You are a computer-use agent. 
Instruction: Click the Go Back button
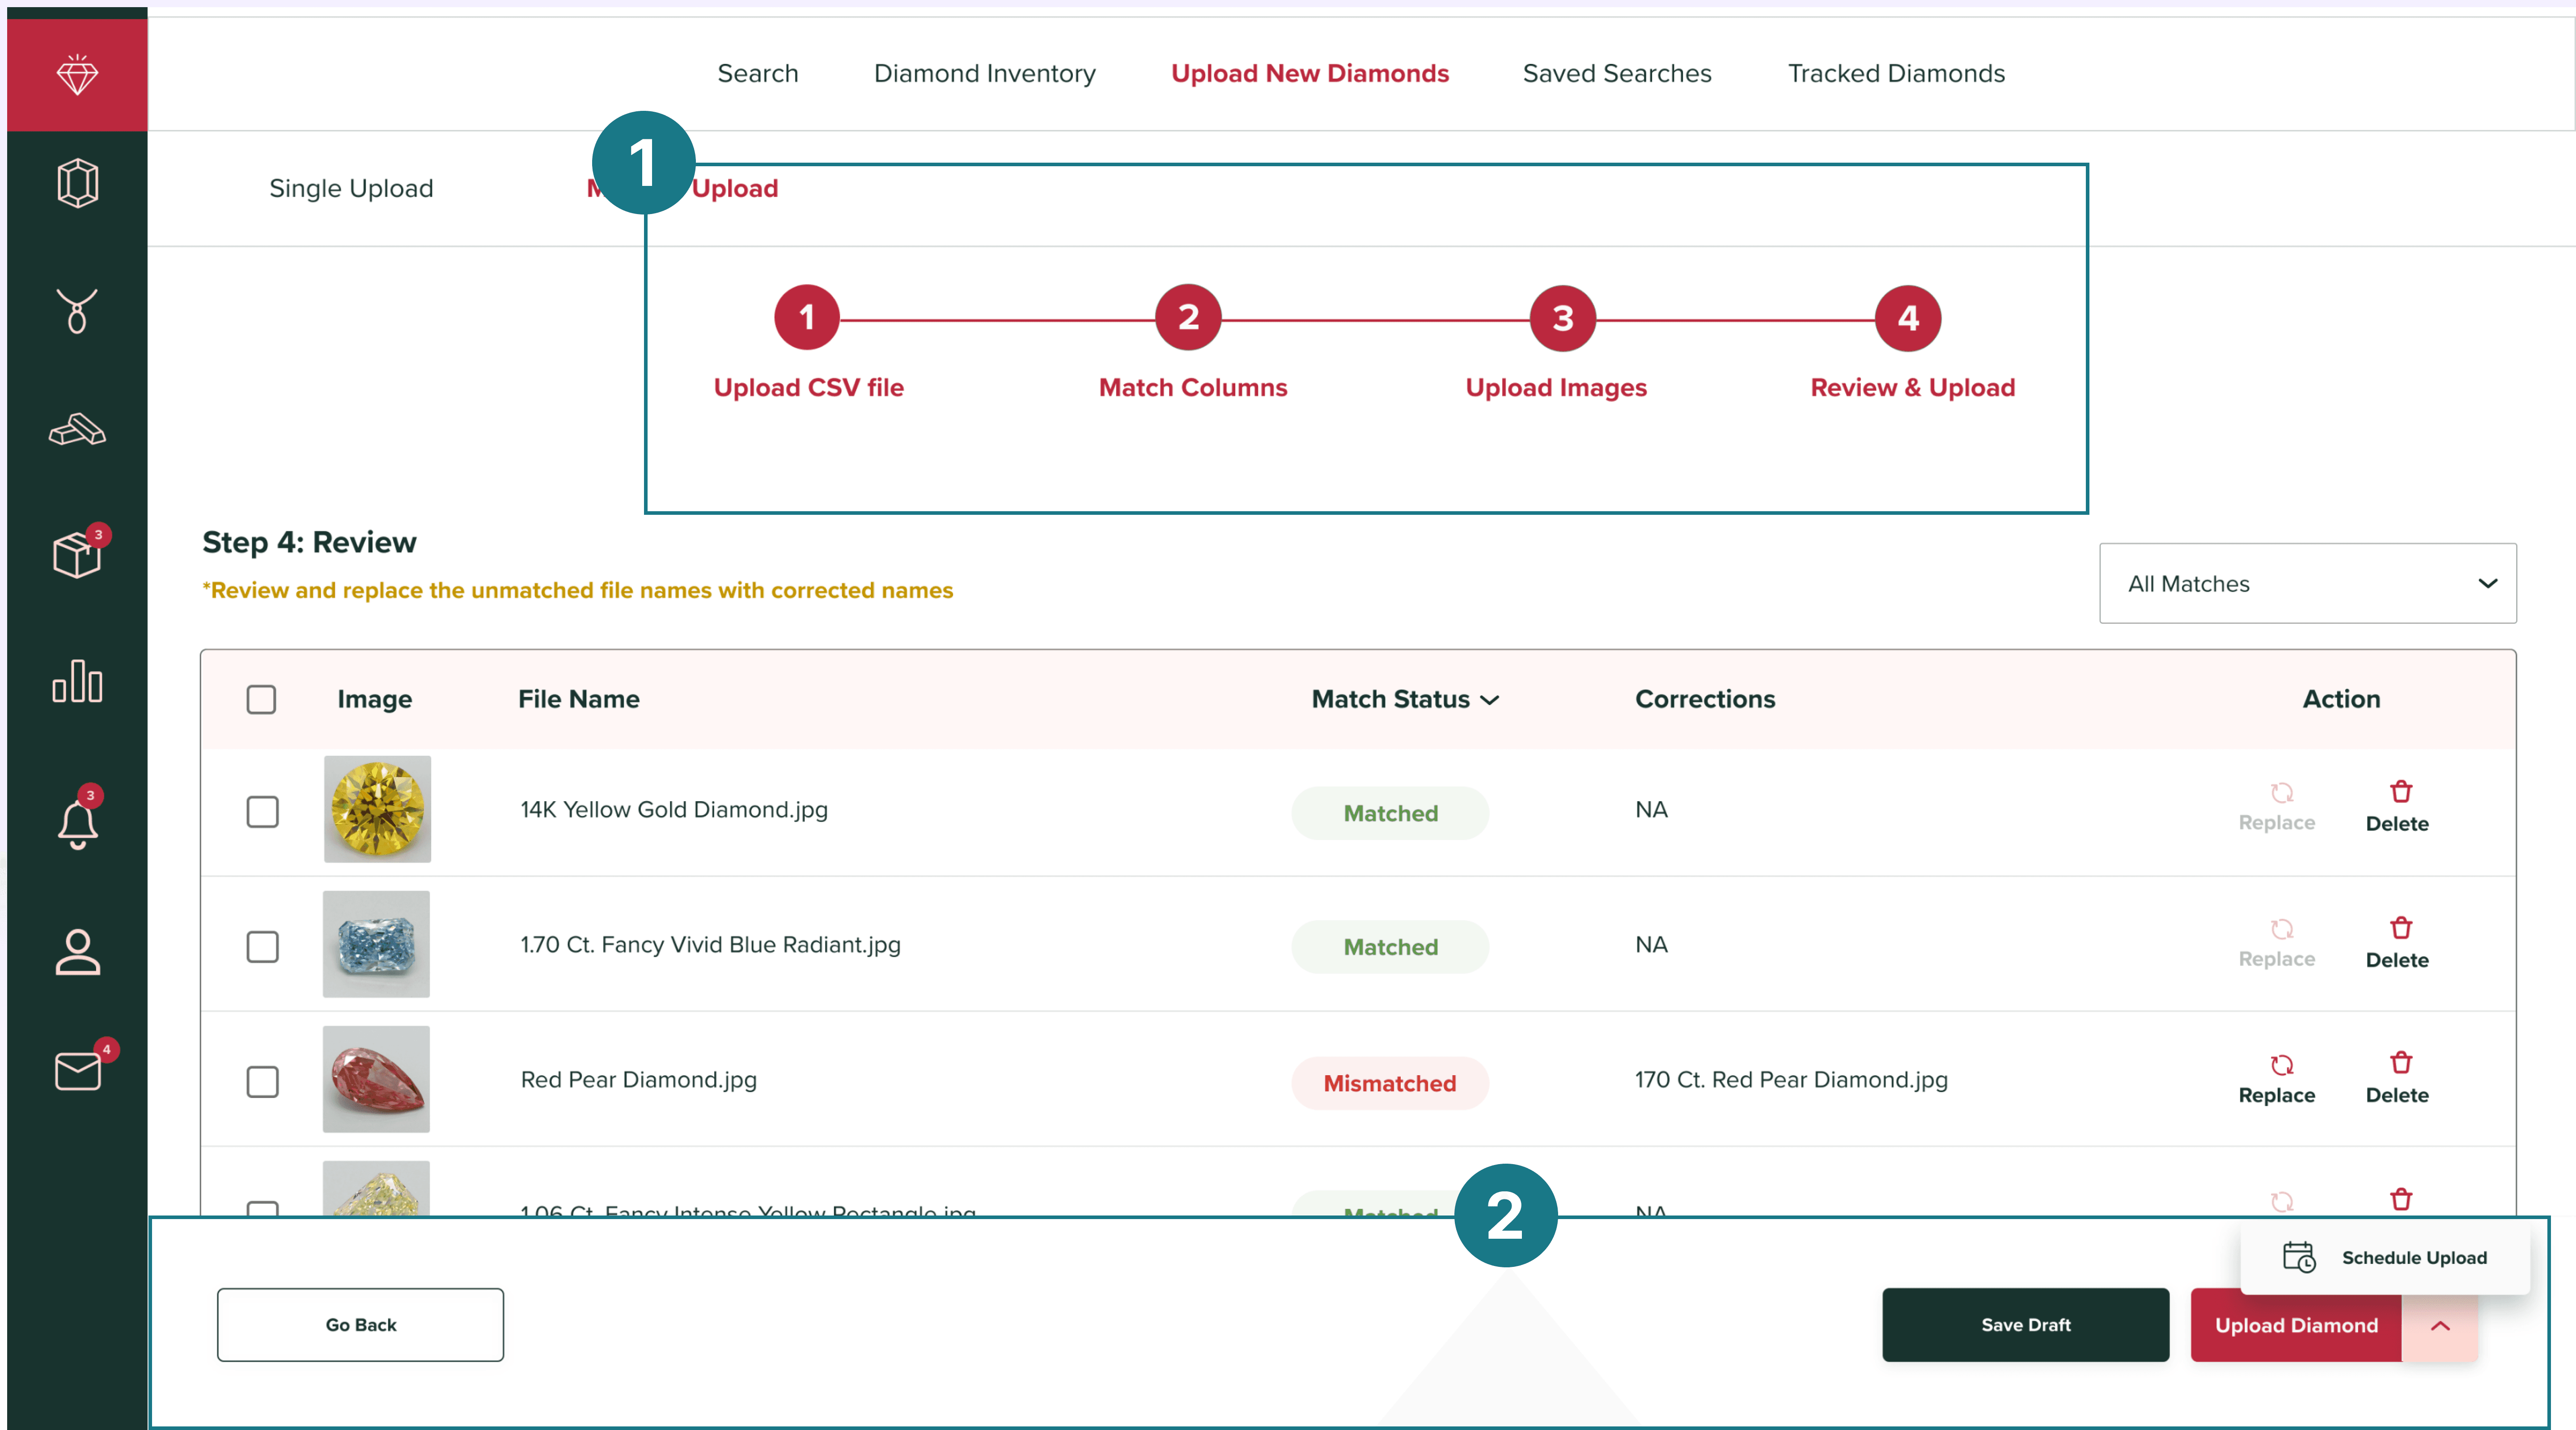pyautogui.click(x=360, y=1325)
